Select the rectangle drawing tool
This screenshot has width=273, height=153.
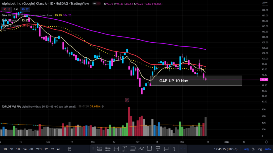[150, 149]
